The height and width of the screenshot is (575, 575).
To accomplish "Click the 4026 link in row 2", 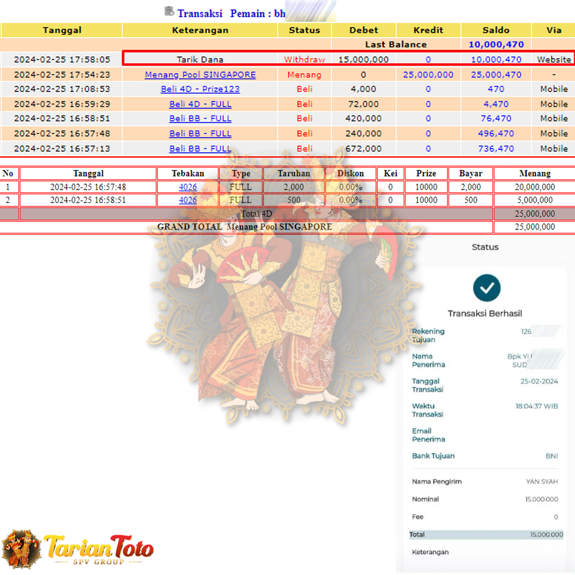I will pos(187,200).
